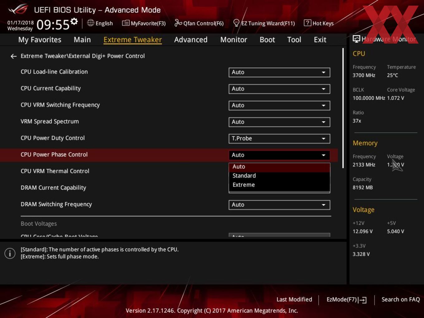Click the 12.096 V reading
The height and width of the screenshot is (318, 424).
(x=363, y=231)
